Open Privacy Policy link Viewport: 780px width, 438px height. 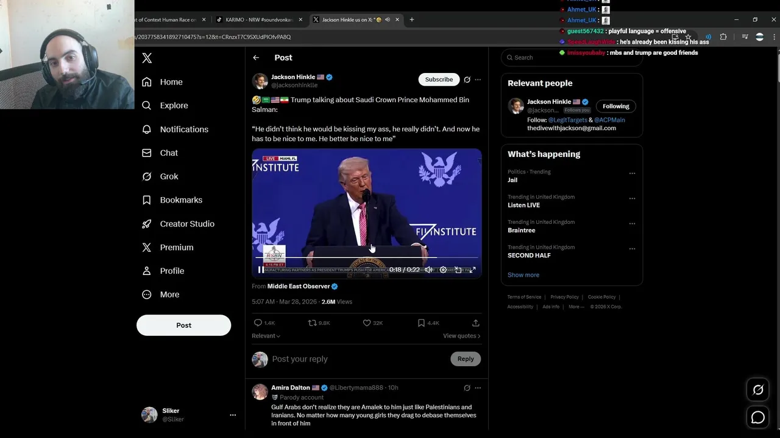564,297
